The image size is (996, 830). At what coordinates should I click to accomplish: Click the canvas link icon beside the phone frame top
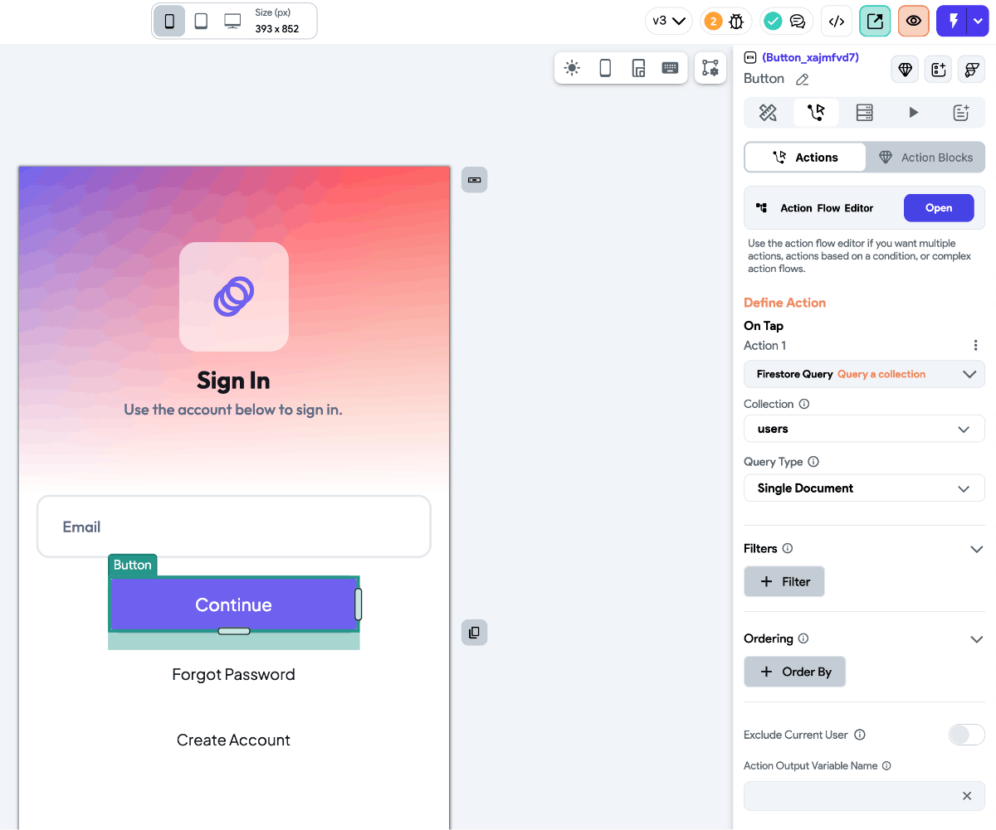[x=475, y=180]
